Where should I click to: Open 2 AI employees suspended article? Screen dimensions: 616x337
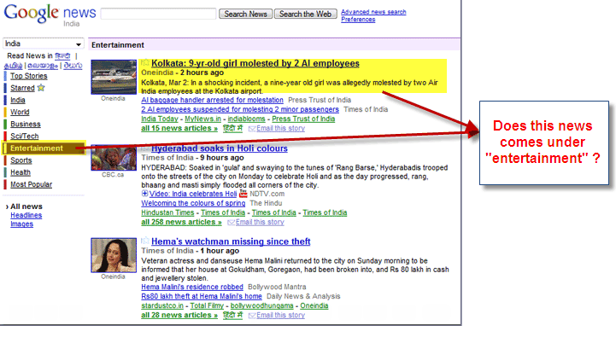tap(240, 109)
